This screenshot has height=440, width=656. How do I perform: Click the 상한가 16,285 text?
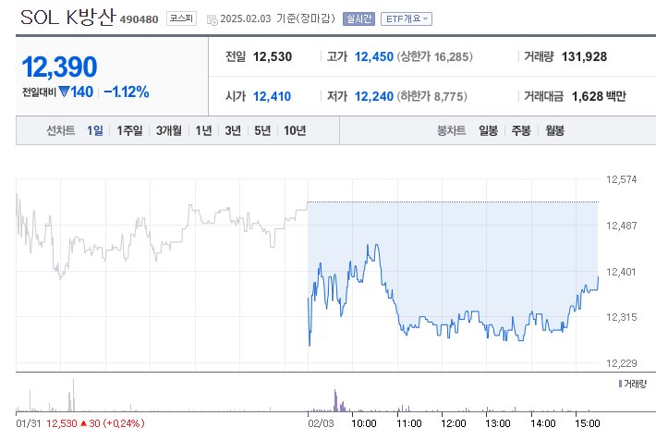click(434, 56)
